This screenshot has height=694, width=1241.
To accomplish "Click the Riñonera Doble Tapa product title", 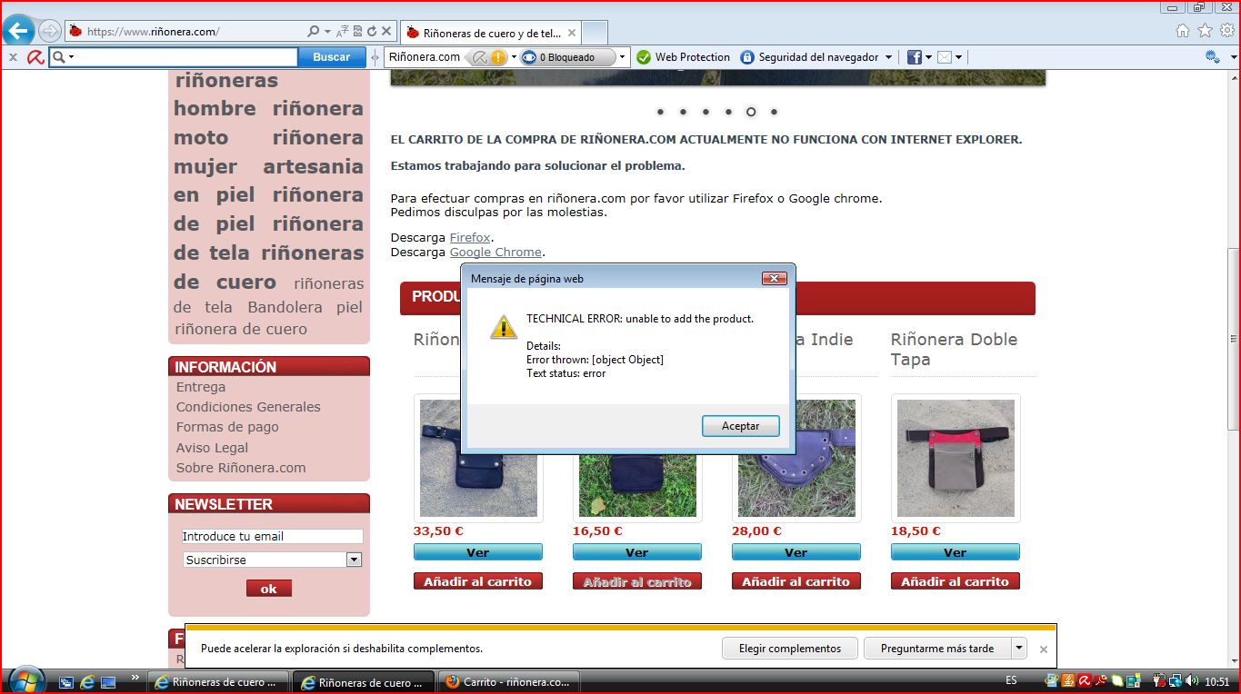I will (x=954, y=350).
